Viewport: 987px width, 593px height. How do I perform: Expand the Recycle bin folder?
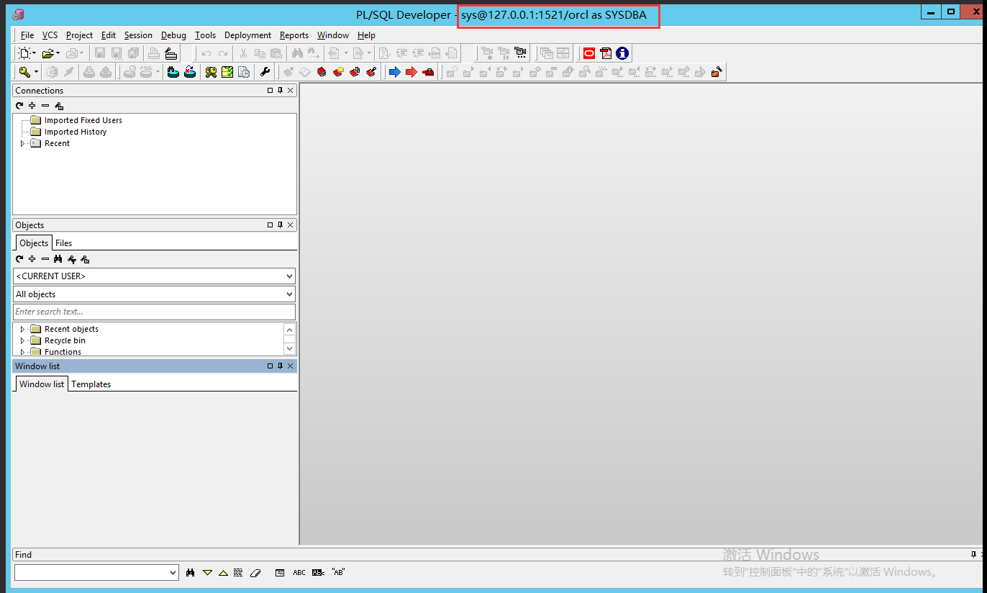click(22, 341)
